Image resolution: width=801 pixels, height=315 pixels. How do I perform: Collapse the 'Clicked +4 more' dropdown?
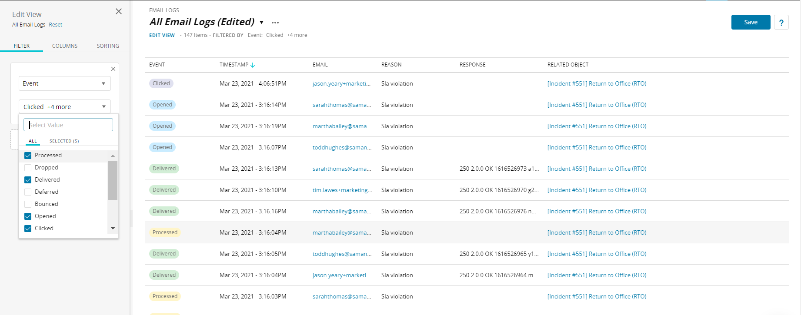pyautogui.click(x=65, y=106)
